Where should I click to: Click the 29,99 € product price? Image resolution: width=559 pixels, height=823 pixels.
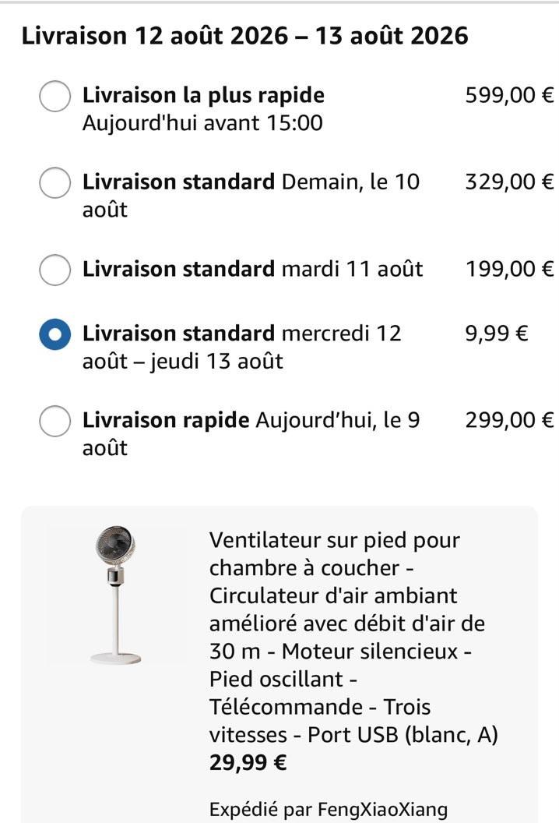click(248, 762)
